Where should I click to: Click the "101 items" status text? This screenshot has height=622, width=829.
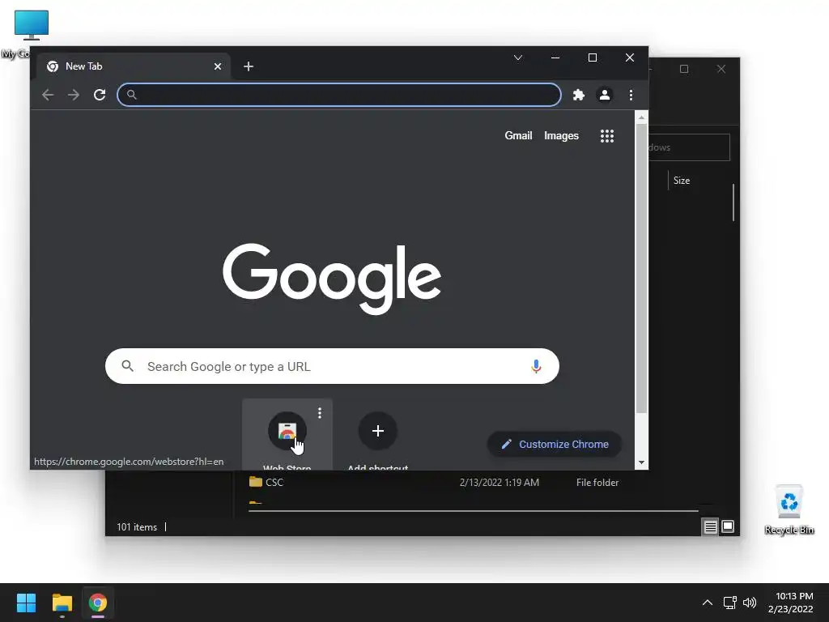137,527
